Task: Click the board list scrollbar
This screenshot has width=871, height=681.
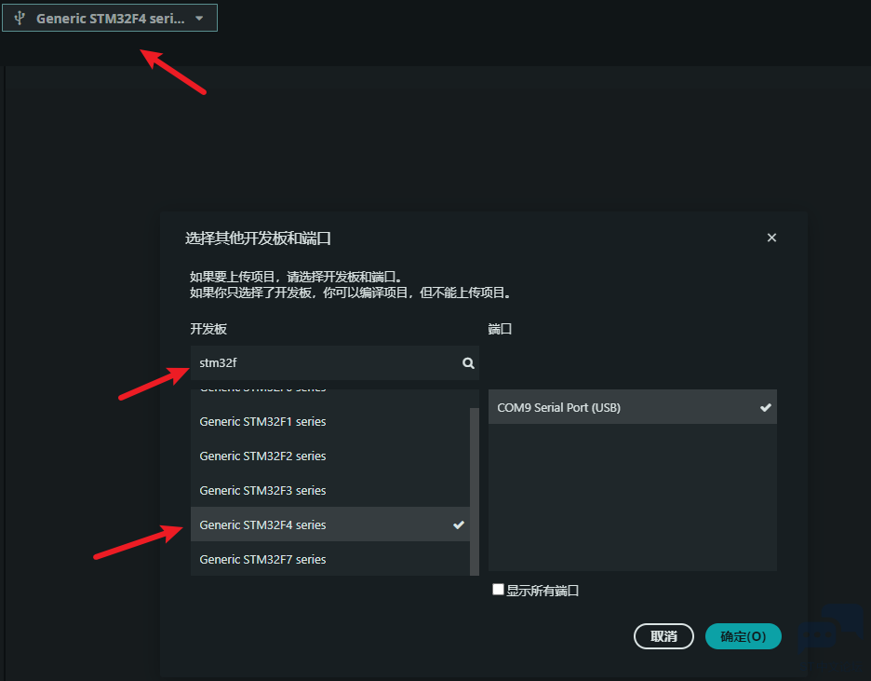Action: click(x=475, y=492)
